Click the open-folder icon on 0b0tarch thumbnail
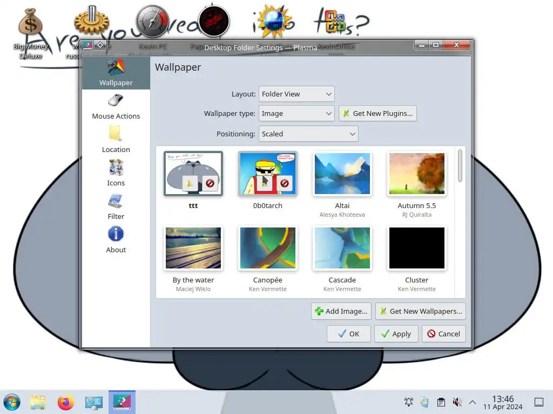 [x=265, y=183]
